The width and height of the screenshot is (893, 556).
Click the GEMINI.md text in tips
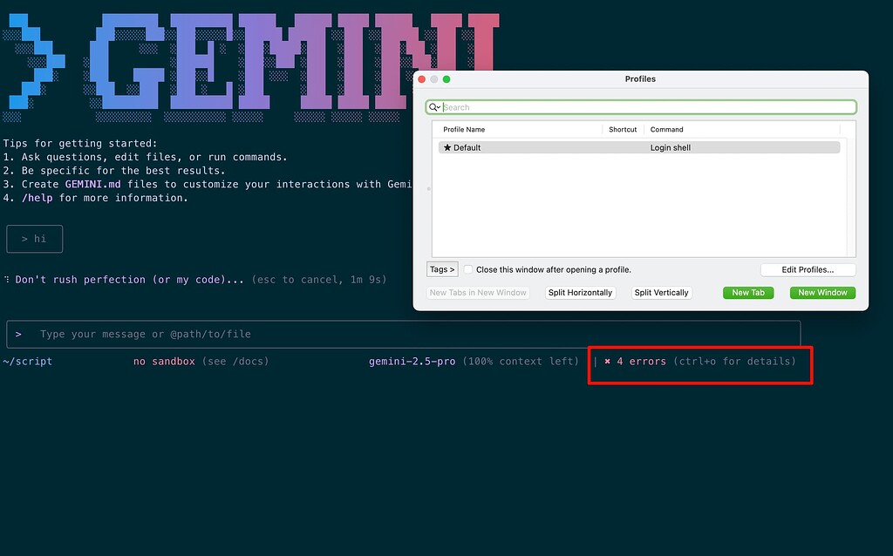click(x=92, y=185)
